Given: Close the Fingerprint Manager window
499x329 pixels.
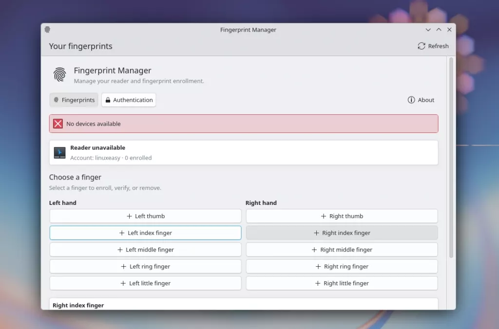Looking at the screenshot, I should pyautogui.click(x=449, y=30).
